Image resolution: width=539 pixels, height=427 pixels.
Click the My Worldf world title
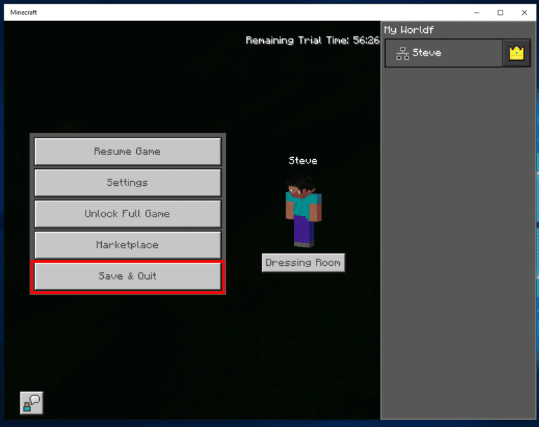(x=408, y=30)
